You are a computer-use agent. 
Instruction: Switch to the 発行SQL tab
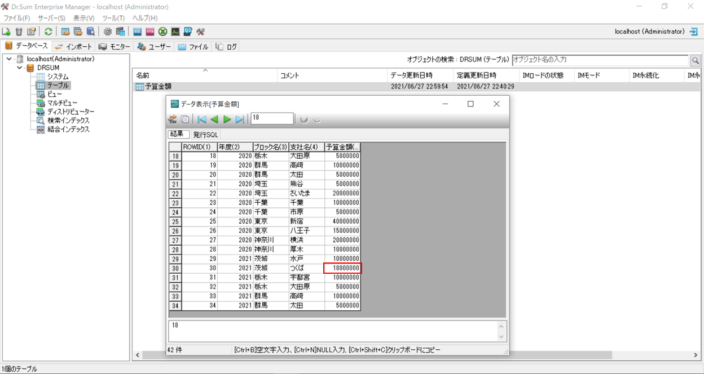(x=205, y=135)
